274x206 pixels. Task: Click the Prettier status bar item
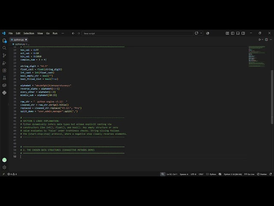tap(262, 174)
